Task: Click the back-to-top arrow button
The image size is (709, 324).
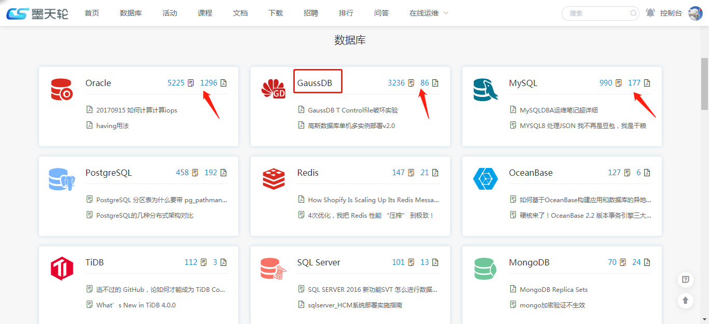Action: [x=686, y=300]
